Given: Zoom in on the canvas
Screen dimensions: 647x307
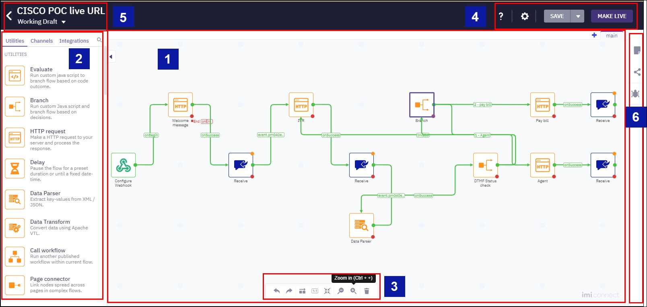Looking at the screenshot, I should coord(353,291).
